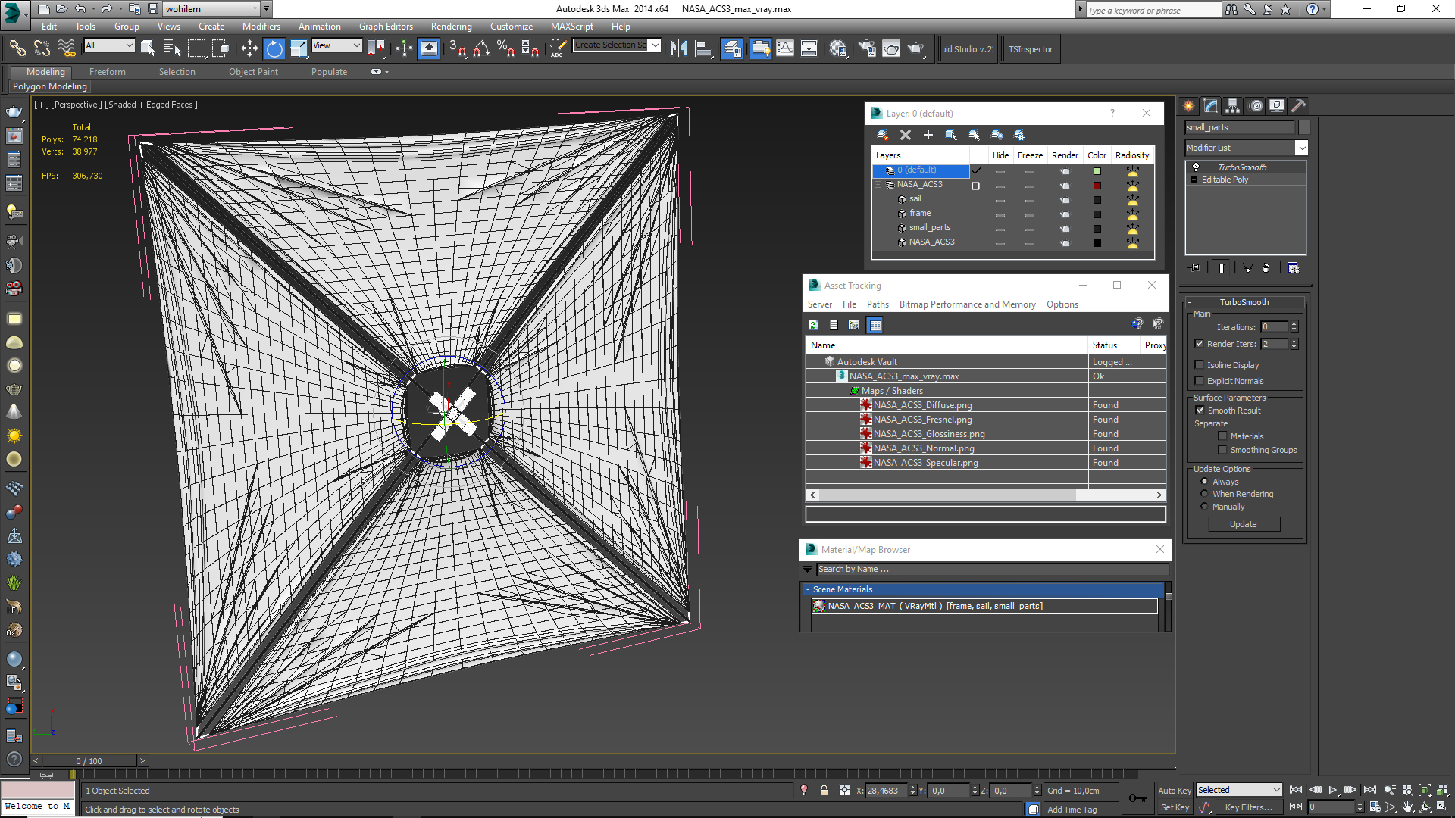1455x818 pixels.
Task: Switch to the Freeform ribbon tab
Action: tap(107, 72)
